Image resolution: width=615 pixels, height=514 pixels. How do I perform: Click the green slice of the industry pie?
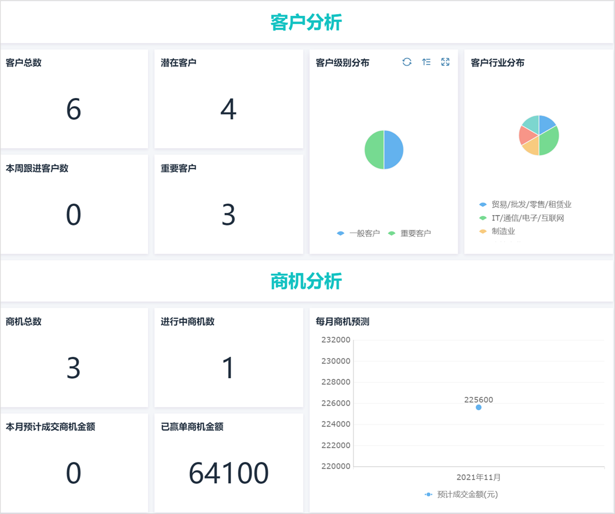pyautogui.click(x=548, y=141)
